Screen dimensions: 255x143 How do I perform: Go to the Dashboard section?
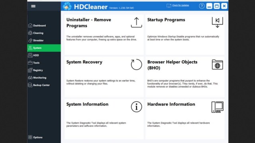[x=39, y=25]
